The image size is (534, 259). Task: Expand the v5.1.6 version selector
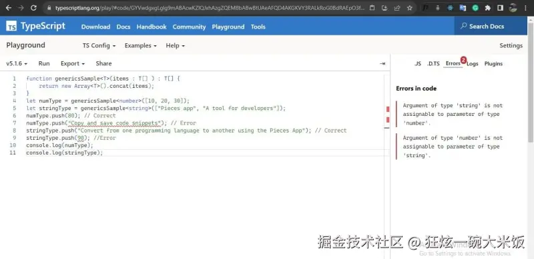(x=17, y=63)
